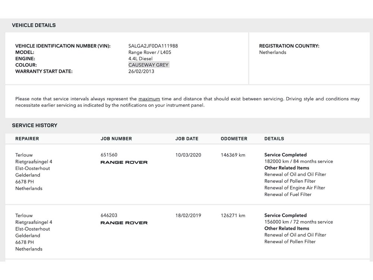Click the Renewal of Fuel Filter entry
The width and height of the screenshot is (373, 280).
288,195
